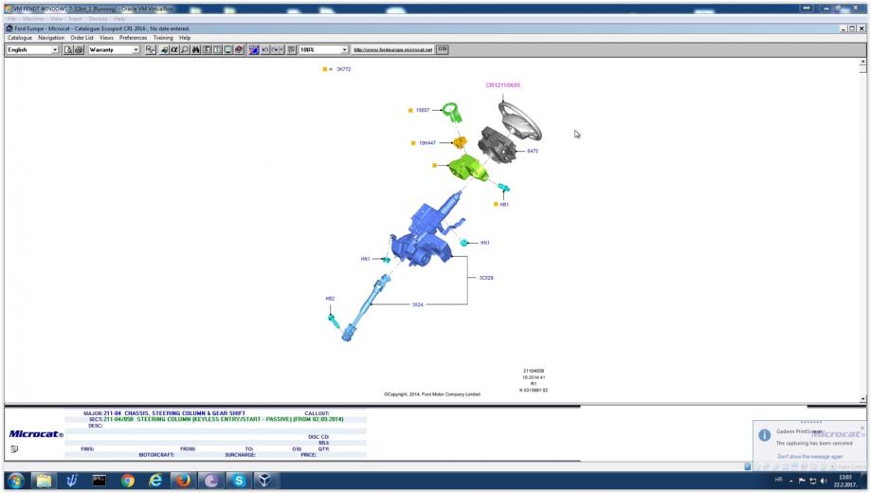
Task: Select the 3K772 legend label
Action: coord(343,69)
